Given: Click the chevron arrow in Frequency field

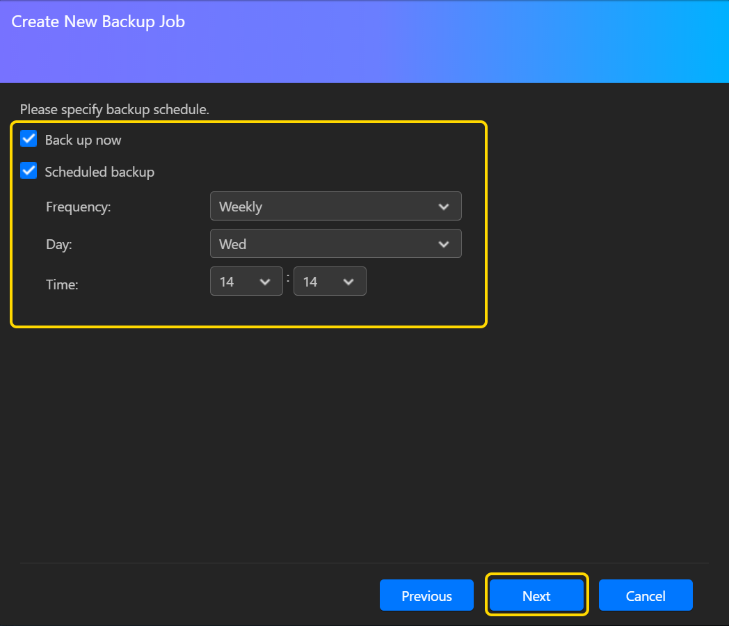Looking at the screenshot, I should 443,207.
